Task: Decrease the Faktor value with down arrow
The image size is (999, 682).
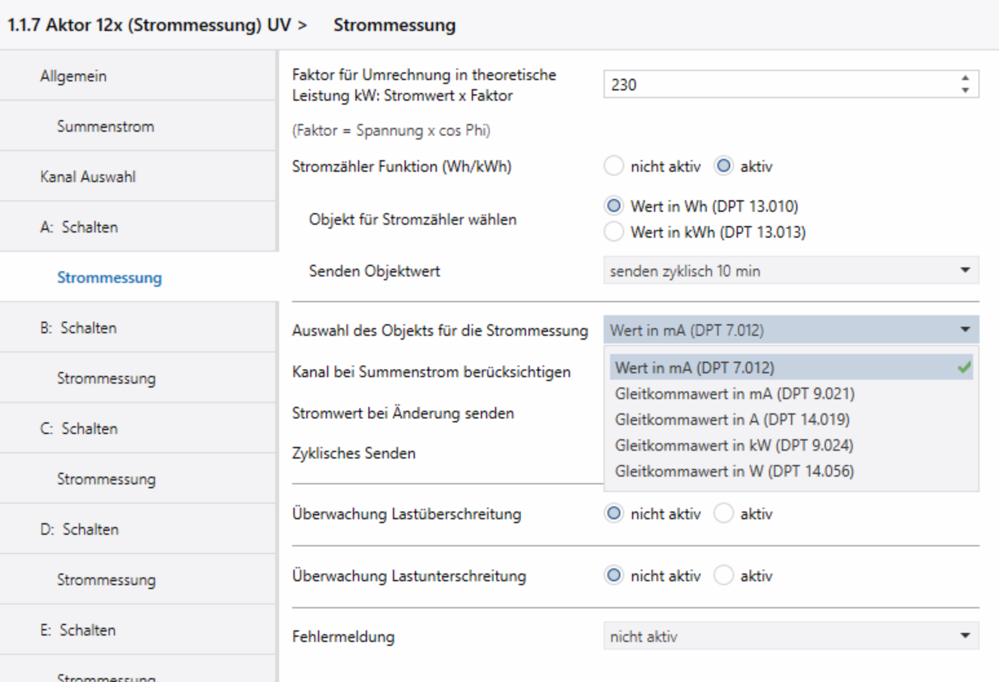Action: pyautogui.click(x=965, y=90)
